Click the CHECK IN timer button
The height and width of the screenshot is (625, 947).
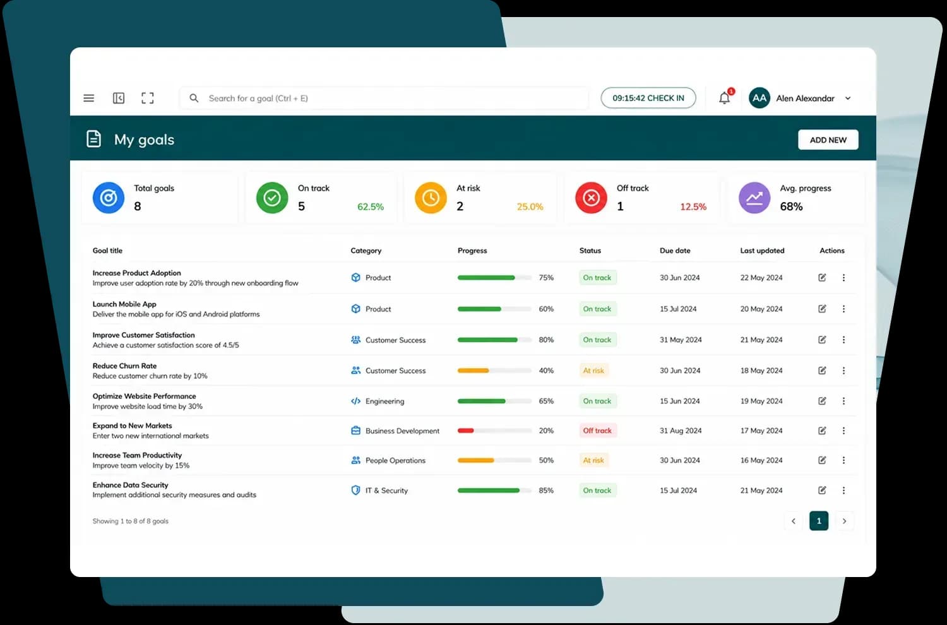[648, 98]
